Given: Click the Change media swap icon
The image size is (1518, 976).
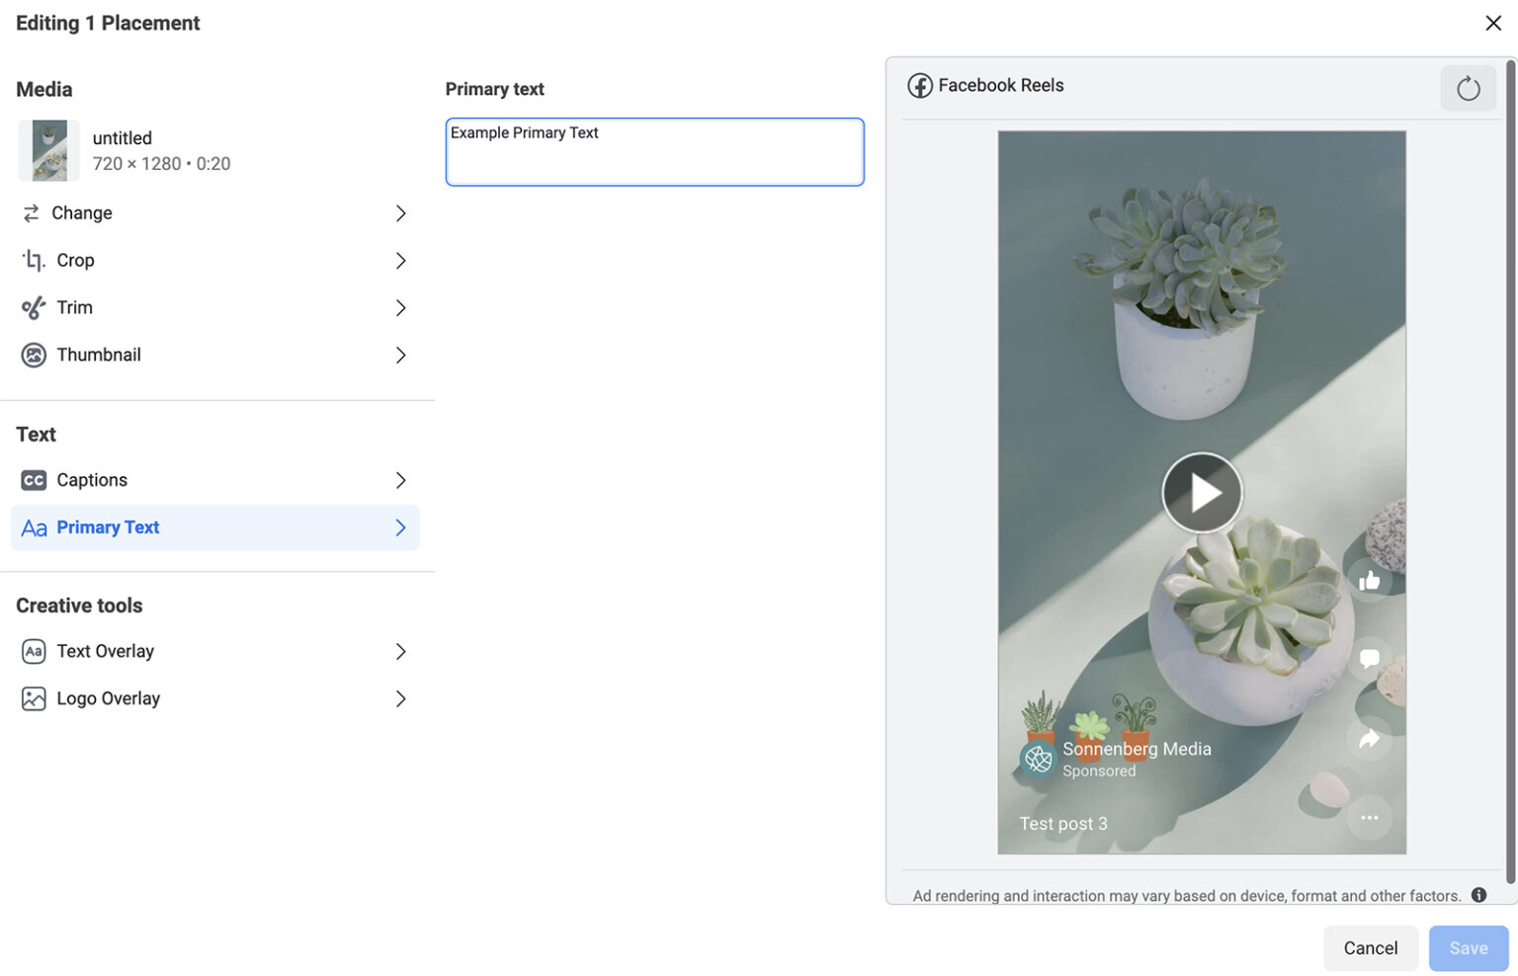Looking at the screenshot, I should pyautogui.click(x=33, y=212).
